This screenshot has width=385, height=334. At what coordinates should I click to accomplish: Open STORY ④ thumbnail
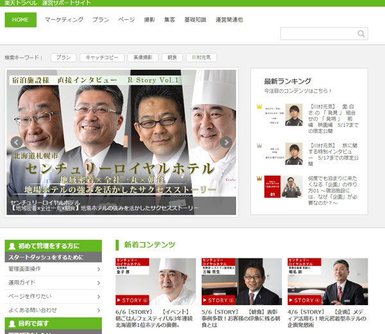click(x=328, y=281)
